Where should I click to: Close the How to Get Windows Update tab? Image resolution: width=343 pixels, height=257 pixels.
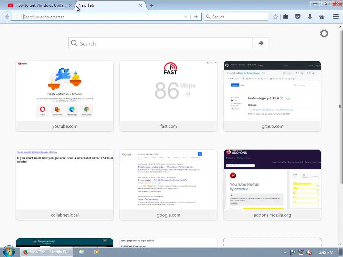pos(70,5)
